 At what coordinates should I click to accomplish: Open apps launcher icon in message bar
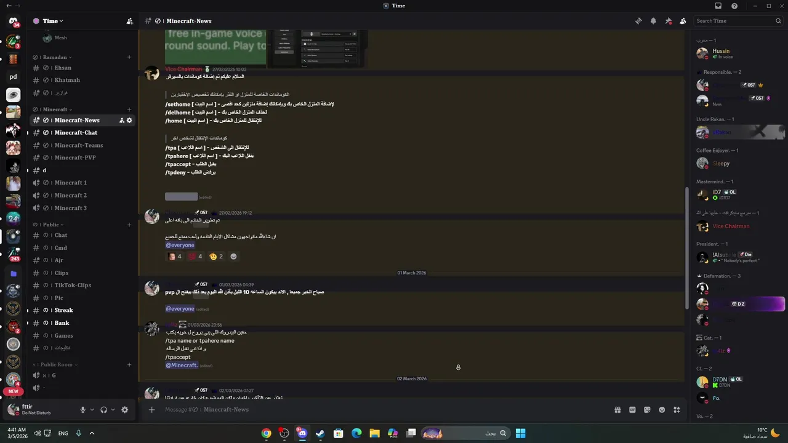coord(677,410)
